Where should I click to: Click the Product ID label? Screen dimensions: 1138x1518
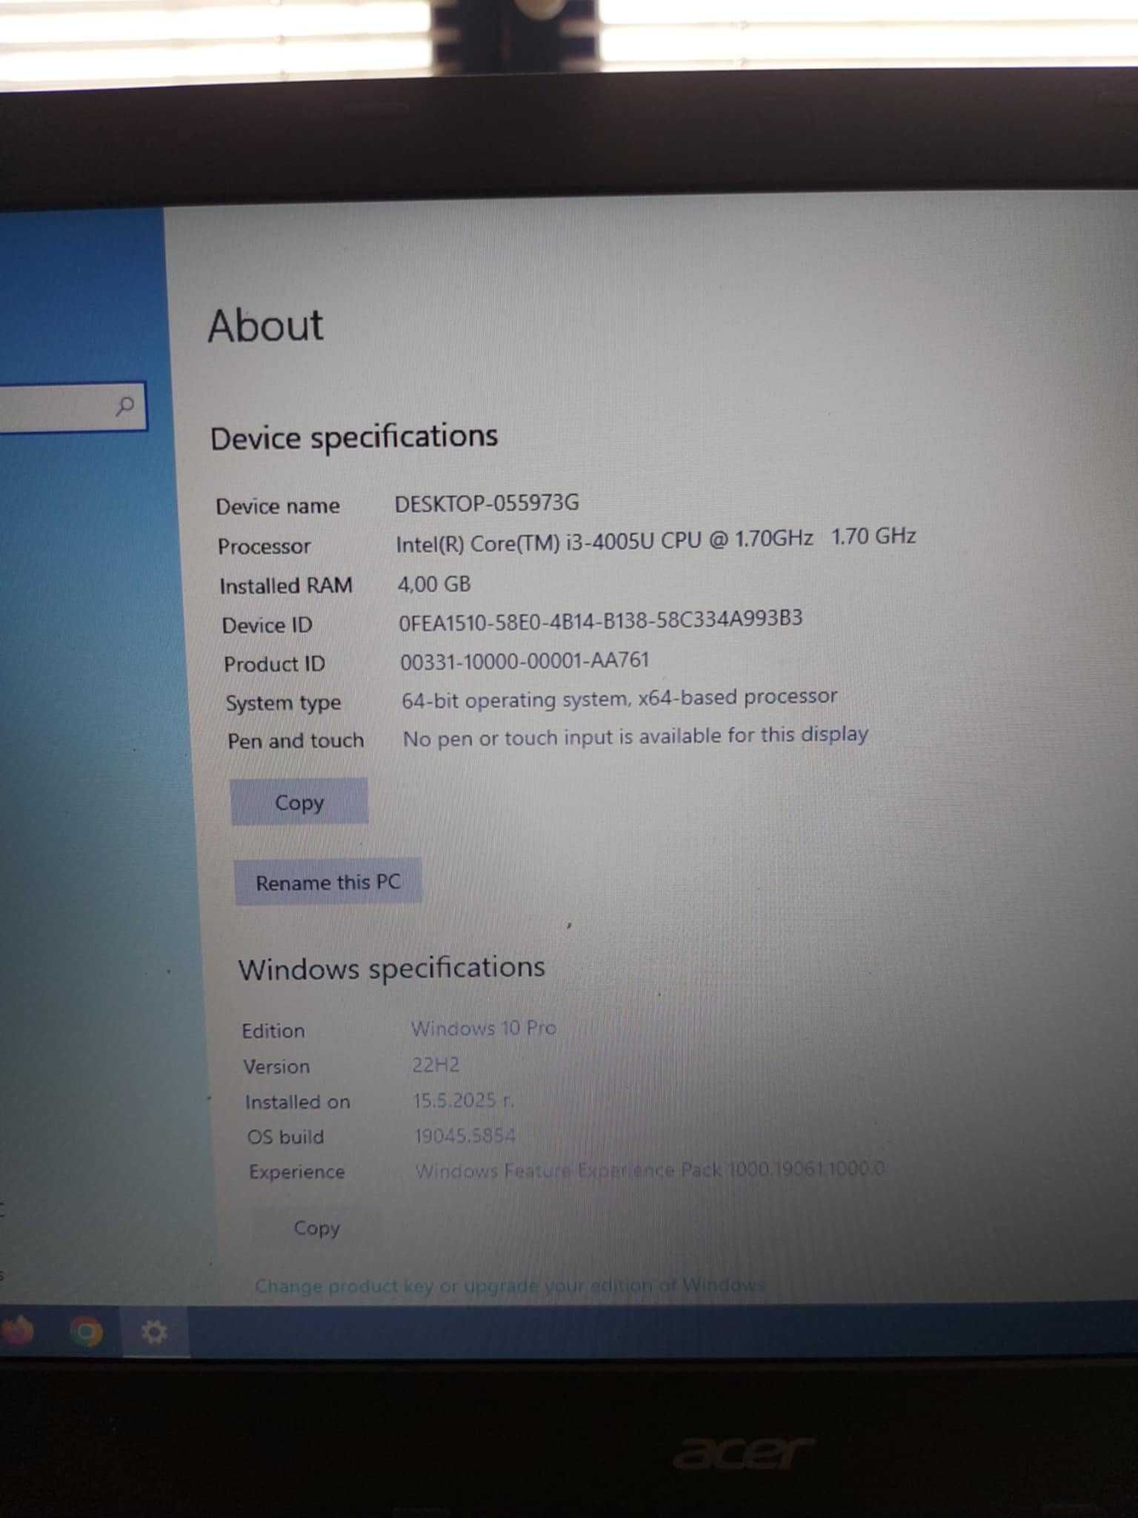pos(274,663)
